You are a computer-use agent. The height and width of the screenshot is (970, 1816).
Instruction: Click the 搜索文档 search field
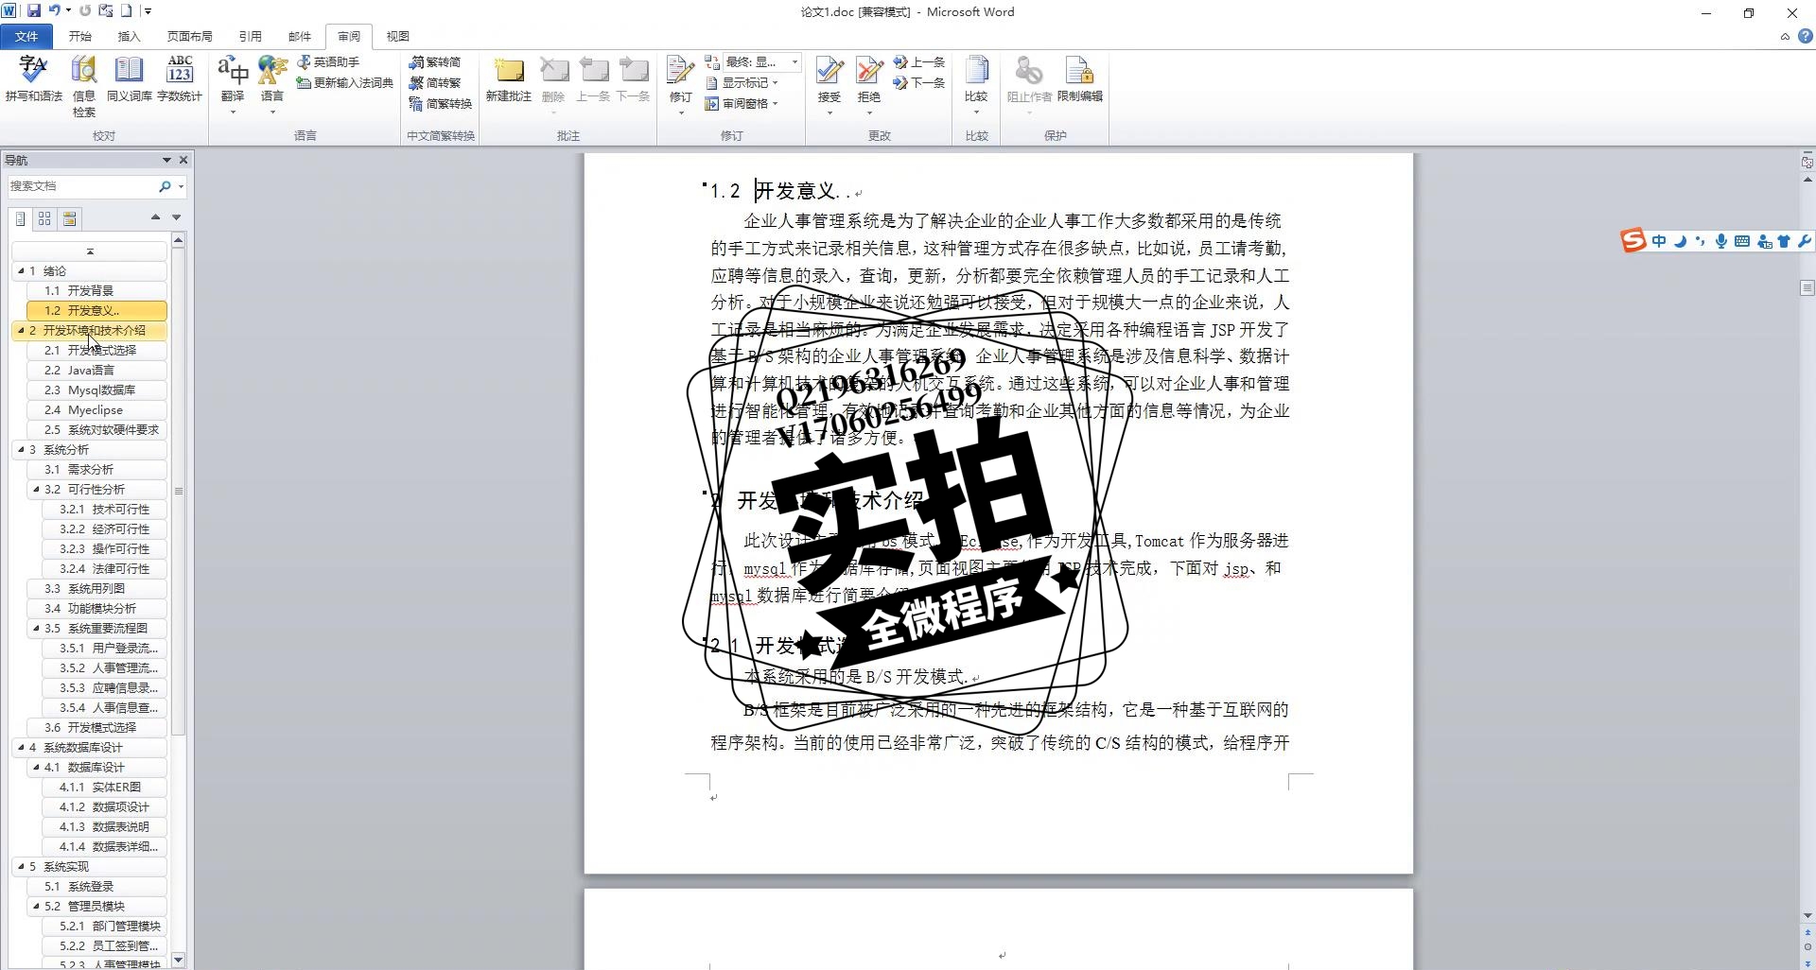pyautogui.click(x=80, y=186)
